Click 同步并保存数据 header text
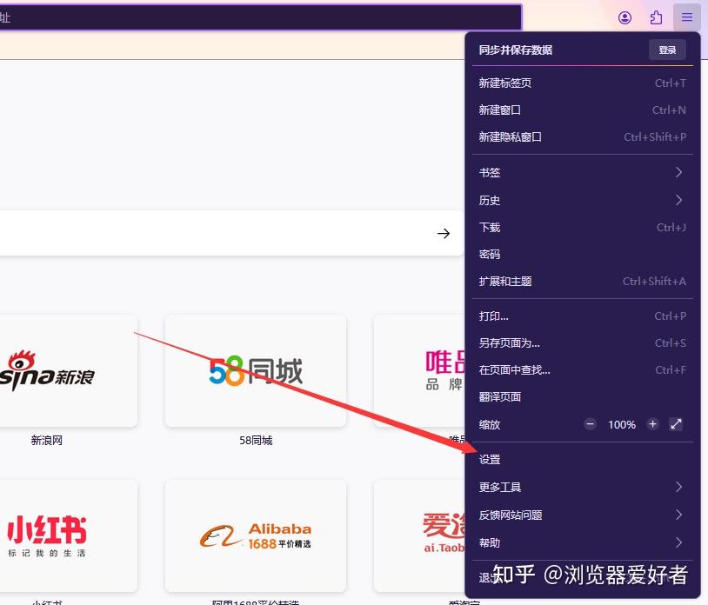Image resolution: width=708 pixels, height=605 pixels. [516, 50]
